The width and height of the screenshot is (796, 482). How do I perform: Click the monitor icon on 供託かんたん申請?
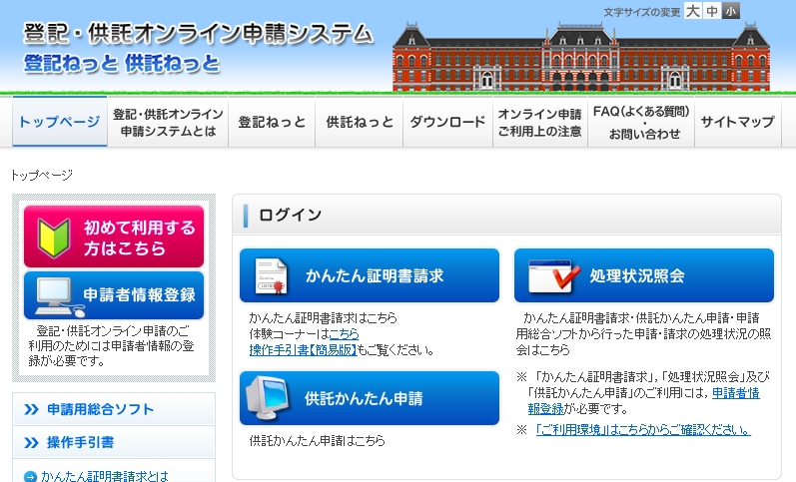[x=267, y=398]
